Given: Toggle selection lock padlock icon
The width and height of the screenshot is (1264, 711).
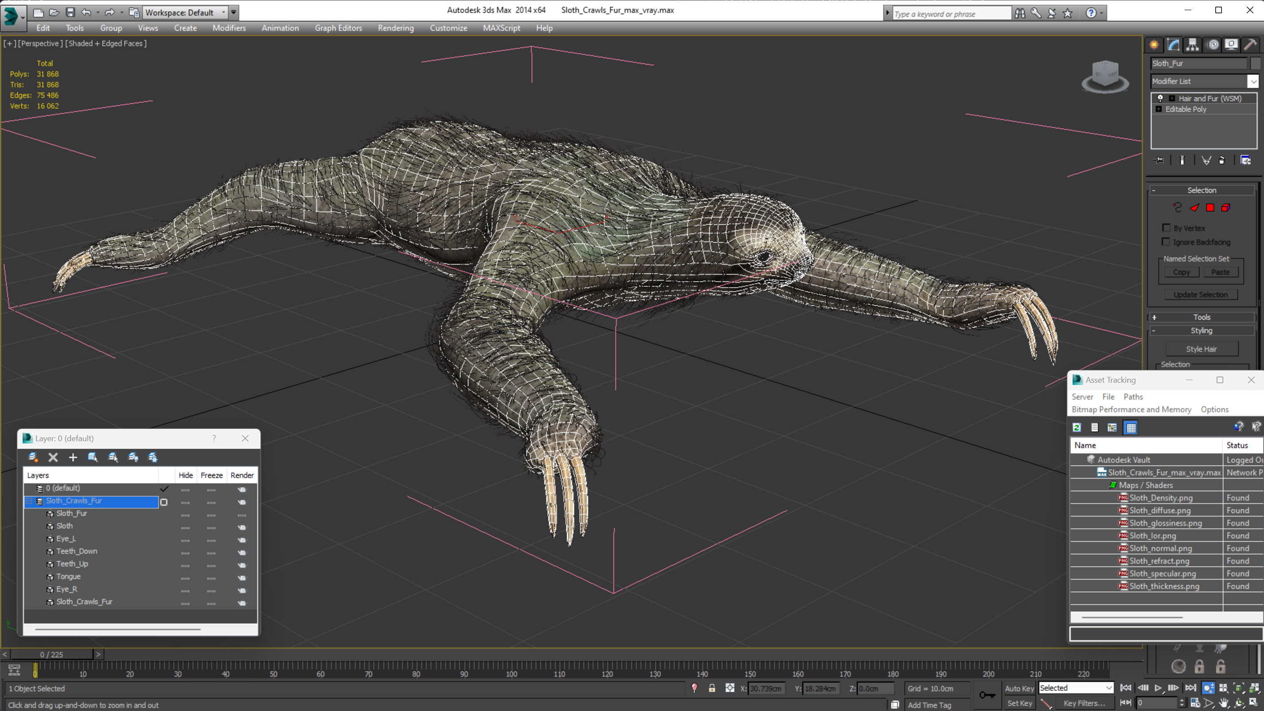Looking at the screenshot, I should click(712, 688).
